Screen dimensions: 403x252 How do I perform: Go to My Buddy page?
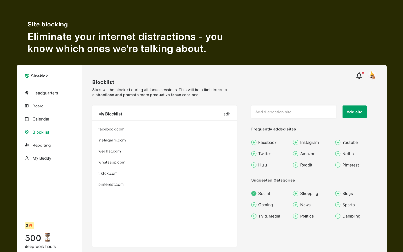(x=42, y=158)
